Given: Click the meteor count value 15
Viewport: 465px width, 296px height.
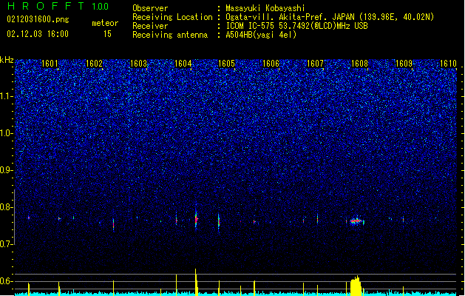Looking at the screenshot, I should 107,34.
